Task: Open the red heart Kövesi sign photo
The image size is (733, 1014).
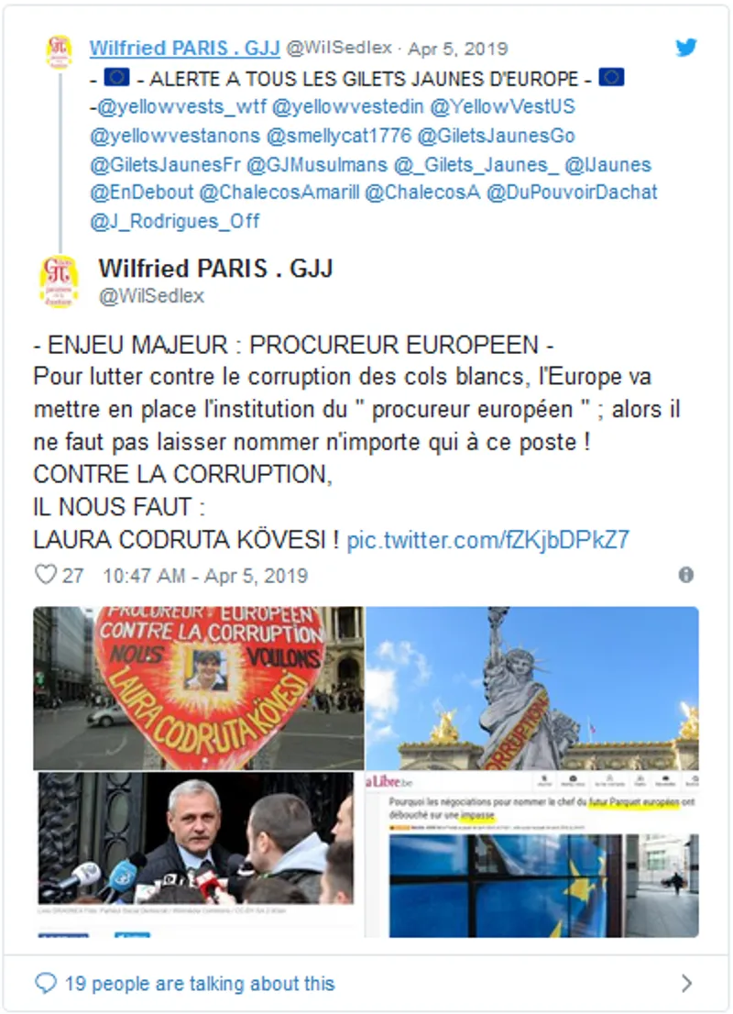Action: tap(199, 688)
